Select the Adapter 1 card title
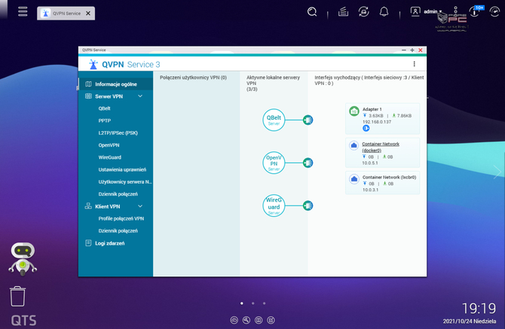The width and height of the screenshot is (505, 329). [372, 109]
